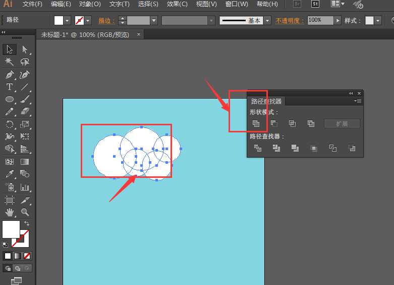Select the Scale tool
The height and width of the screenshot is (285, 394).
pyautogui.click(x=25, y=124)
